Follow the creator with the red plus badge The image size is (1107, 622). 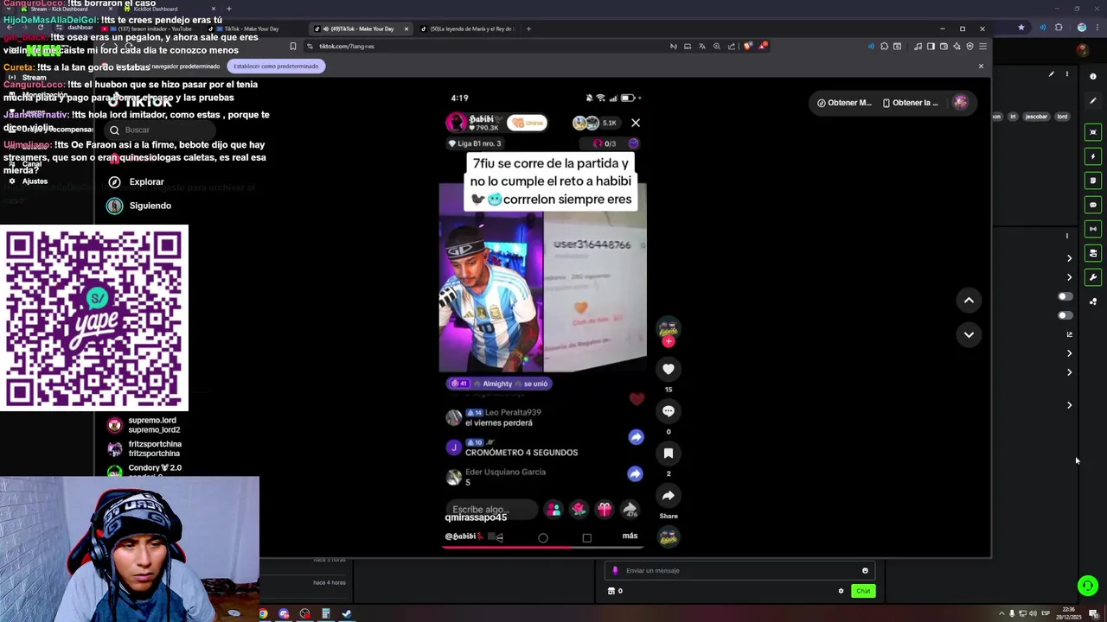click(x=668, y=342)
